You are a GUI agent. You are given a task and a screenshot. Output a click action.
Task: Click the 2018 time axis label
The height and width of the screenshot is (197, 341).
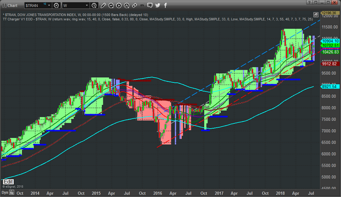tap(280, 193)
